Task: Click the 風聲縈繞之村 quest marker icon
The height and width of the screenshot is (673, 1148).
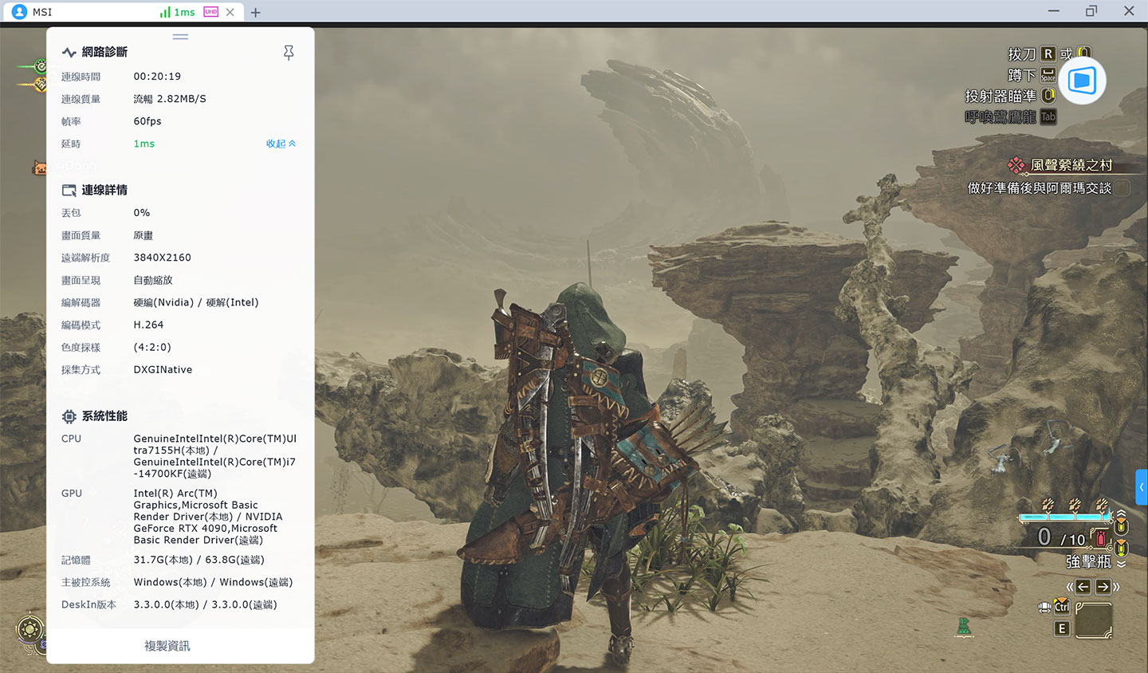Action: pyautogui.click(x=1016, y=165)
